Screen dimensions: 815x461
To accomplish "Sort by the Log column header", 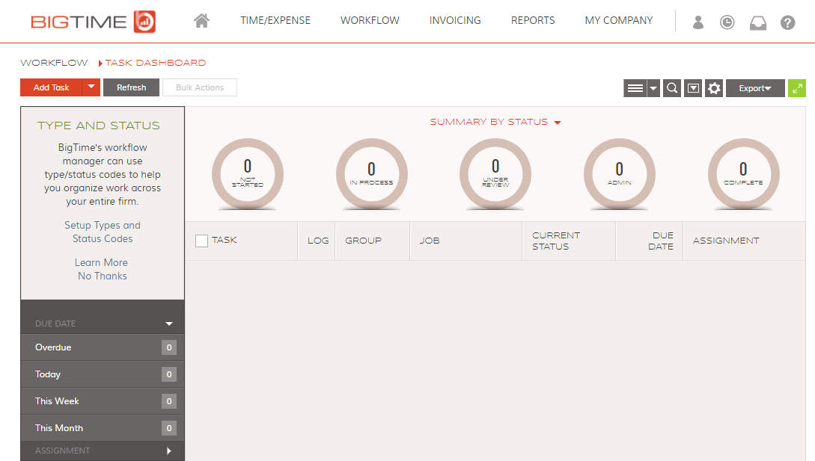I will (x=318, y=241).
